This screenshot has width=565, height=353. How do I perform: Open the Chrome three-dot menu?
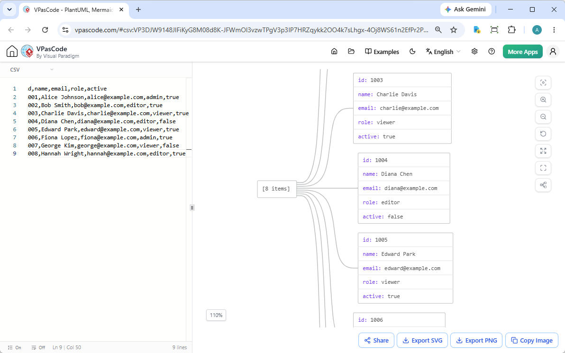pos(554,30)
